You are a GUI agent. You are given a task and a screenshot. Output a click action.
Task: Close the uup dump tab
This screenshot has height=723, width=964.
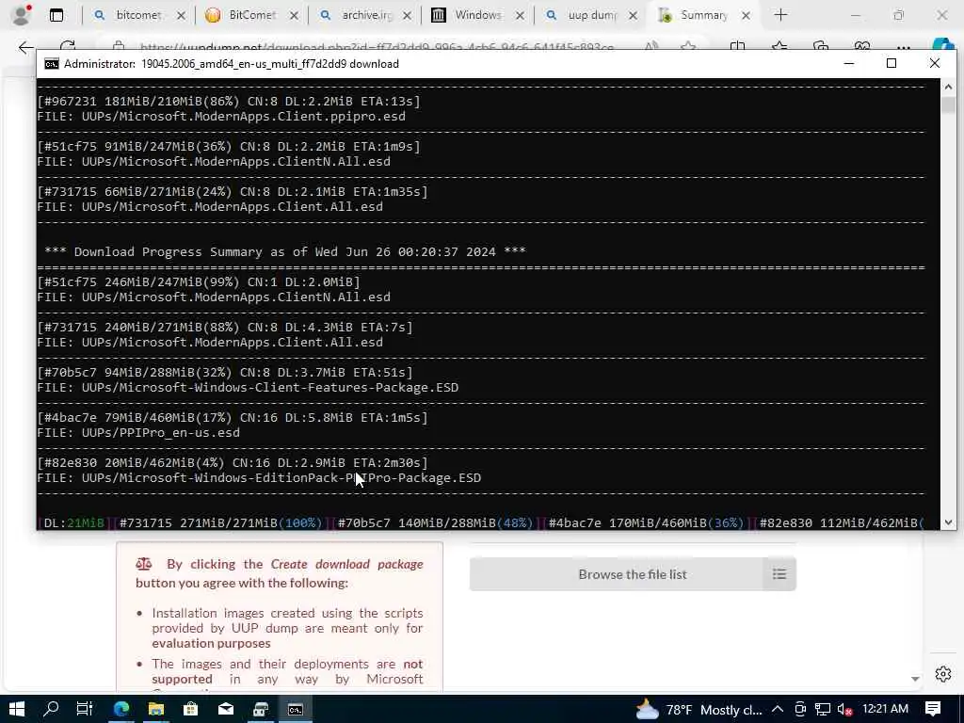[634, 15]
